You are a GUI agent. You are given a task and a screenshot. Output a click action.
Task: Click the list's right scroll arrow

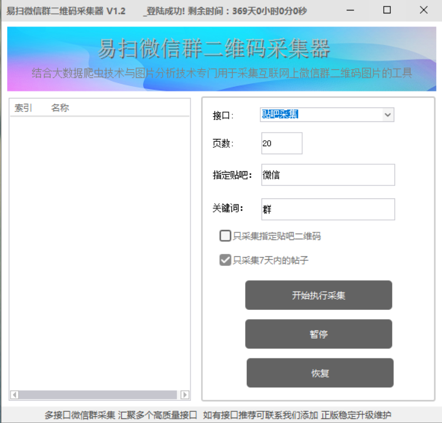click(185, 395)
